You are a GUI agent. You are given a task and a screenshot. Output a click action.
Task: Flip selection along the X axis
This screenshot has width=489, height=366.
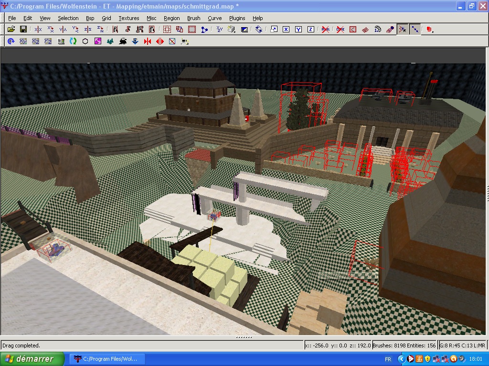pos(38,29)
